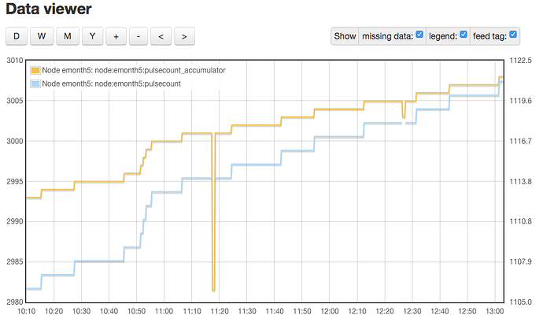Screen dimensions: 543x326
Task: Click right axis value 1110.8
Action: (520, 221)
